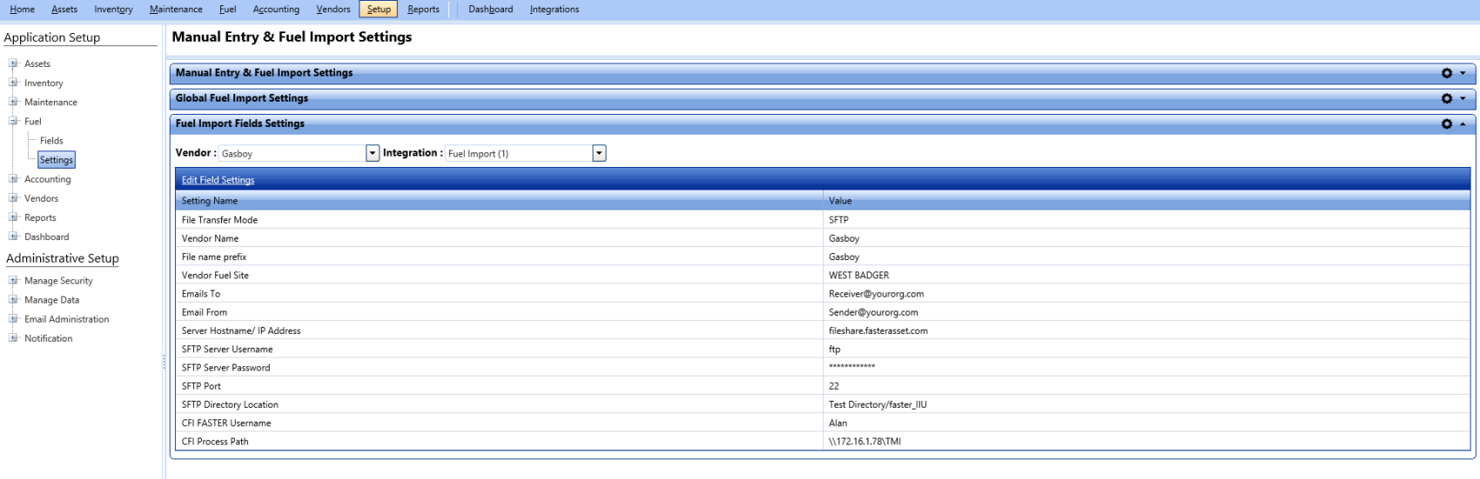Select the Notification tree item

(x=49, y=338)
